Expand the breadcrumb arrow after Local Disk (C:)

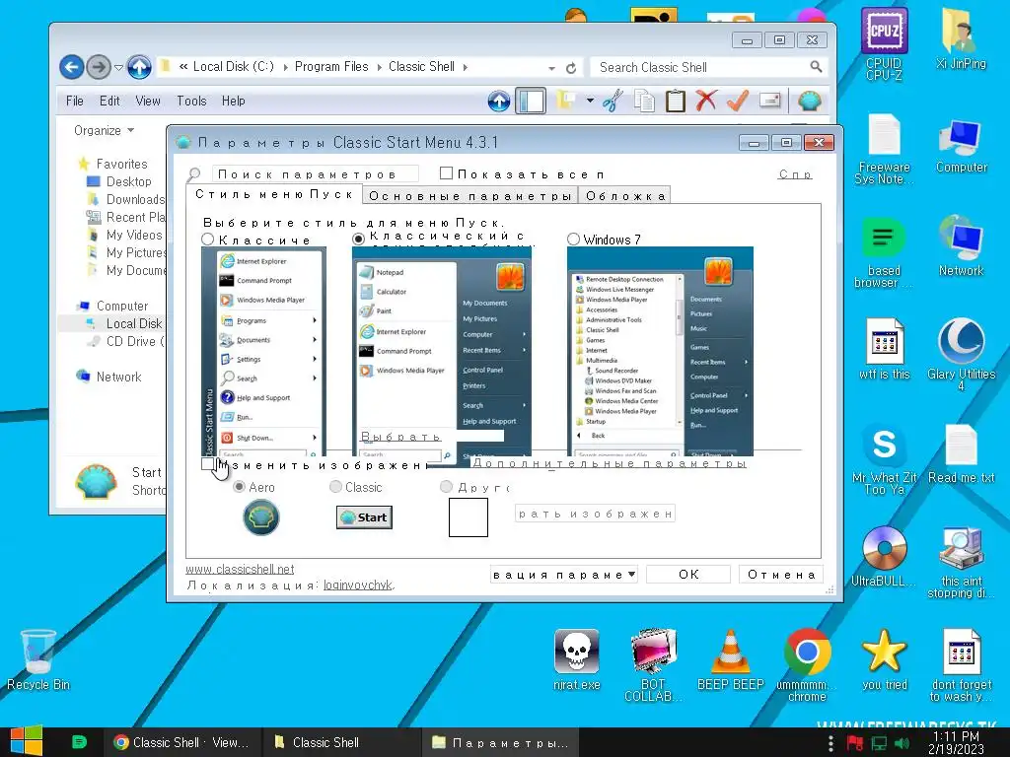tap(285, 67)
